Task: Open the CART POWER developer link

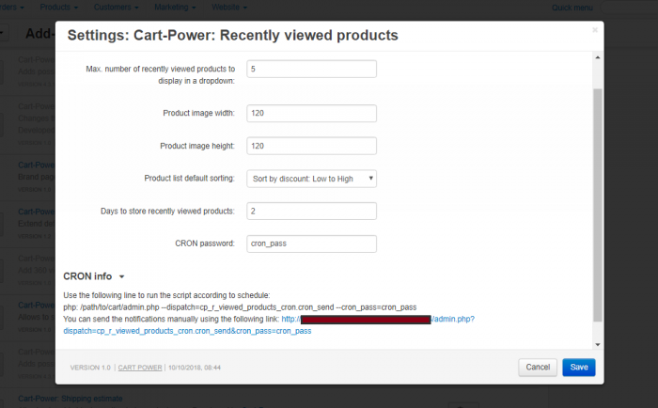Action: point(140,368)
